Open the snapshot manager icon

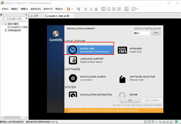(x=96, y=9)
